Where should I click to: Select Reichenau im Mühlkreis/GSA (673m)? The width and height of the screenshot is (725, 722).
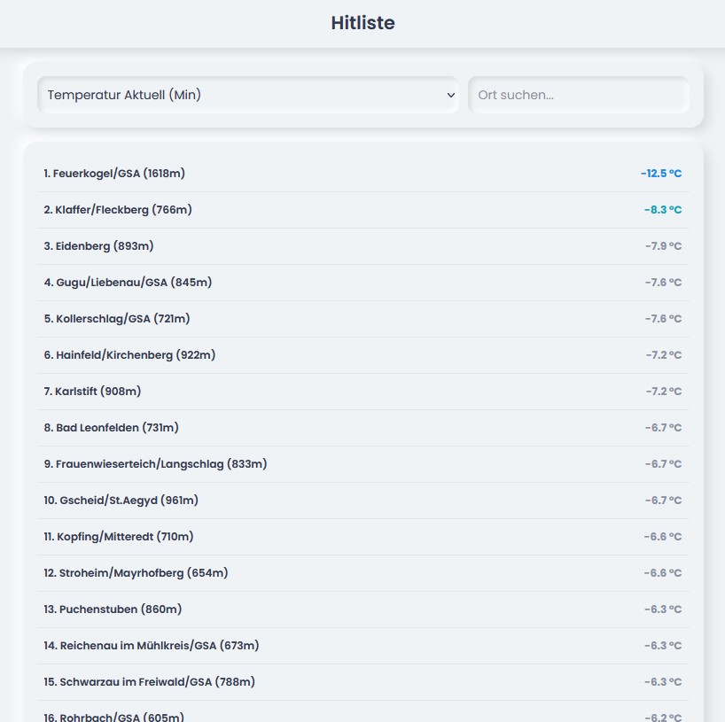[x=151, y=646]
